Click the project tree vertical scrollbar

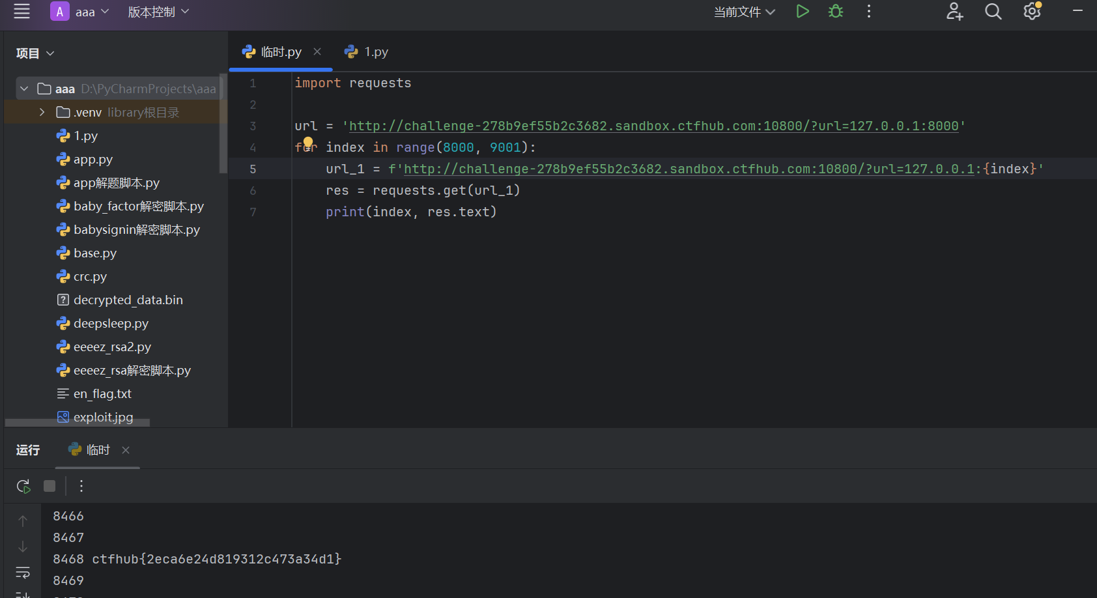click(223, 124)
